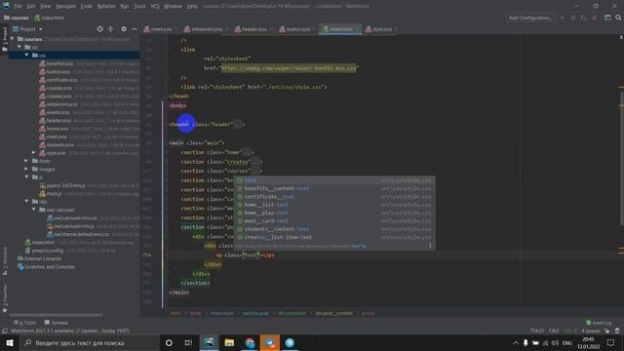Open the VCS menu
The width and height of the screenshot is (624, 351).
[155, 6]
